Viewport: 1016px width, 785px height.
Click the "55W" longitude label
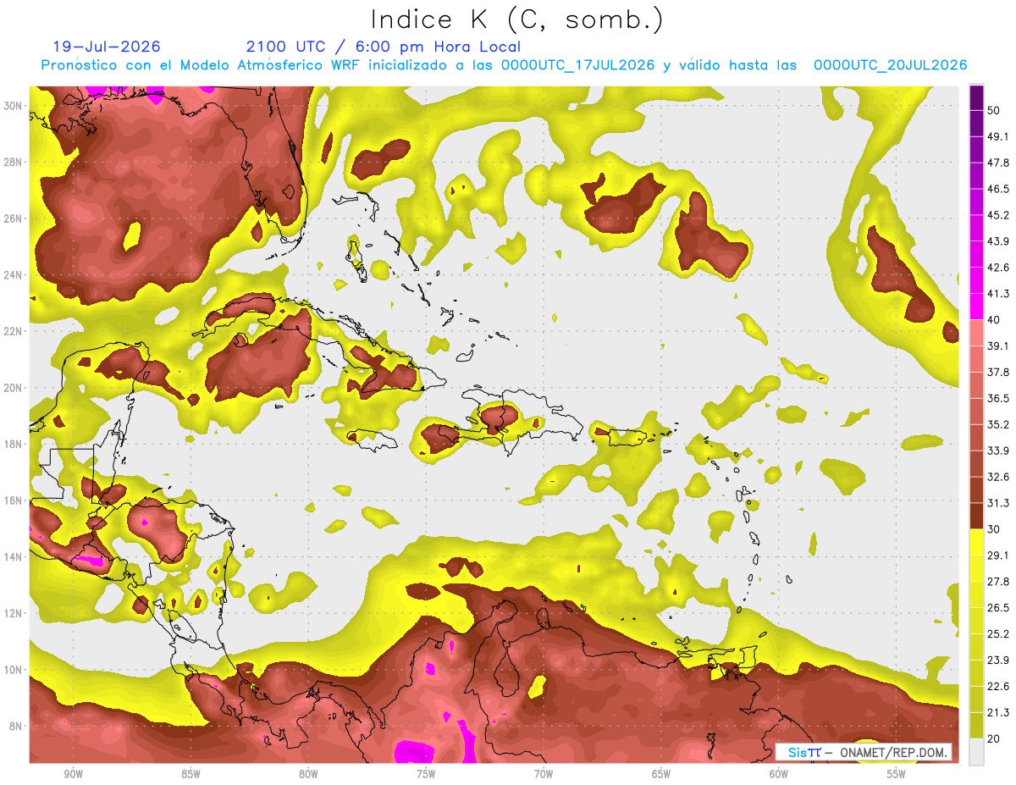897,775
